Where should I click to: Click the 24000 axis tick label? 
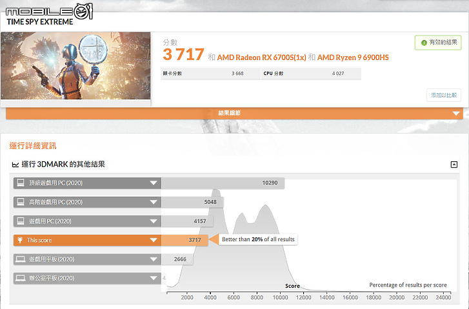coord(443,297)
